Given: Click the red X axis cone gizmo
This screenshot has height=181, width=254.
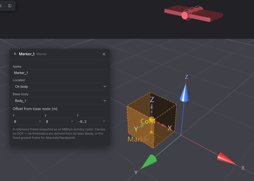Looking at the screenshot, I should [226, 158].
